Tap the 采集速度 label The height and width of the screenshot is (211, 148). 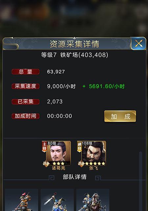pos(26,86)
